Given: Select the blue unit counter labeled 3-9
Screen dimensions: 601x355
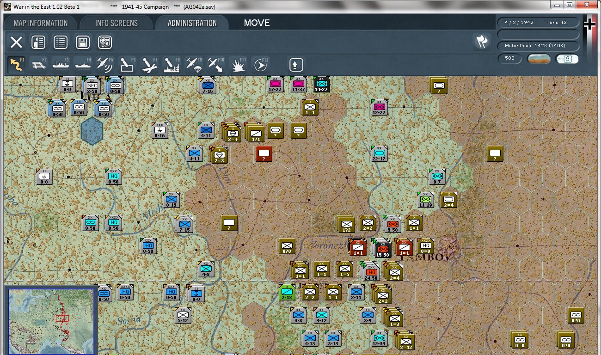Looking at the screenshot, I should click(368, 315).
